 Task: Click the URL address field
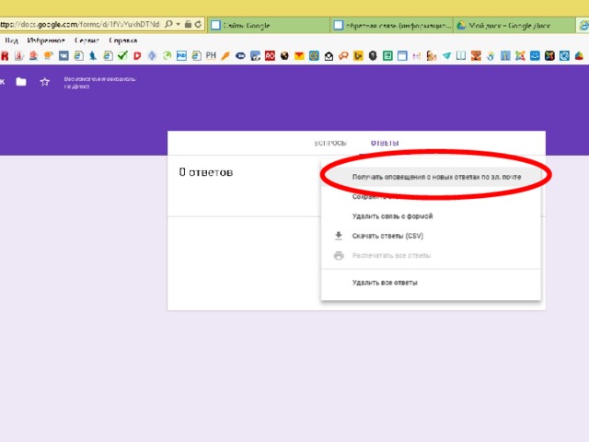tap(83, 24)
